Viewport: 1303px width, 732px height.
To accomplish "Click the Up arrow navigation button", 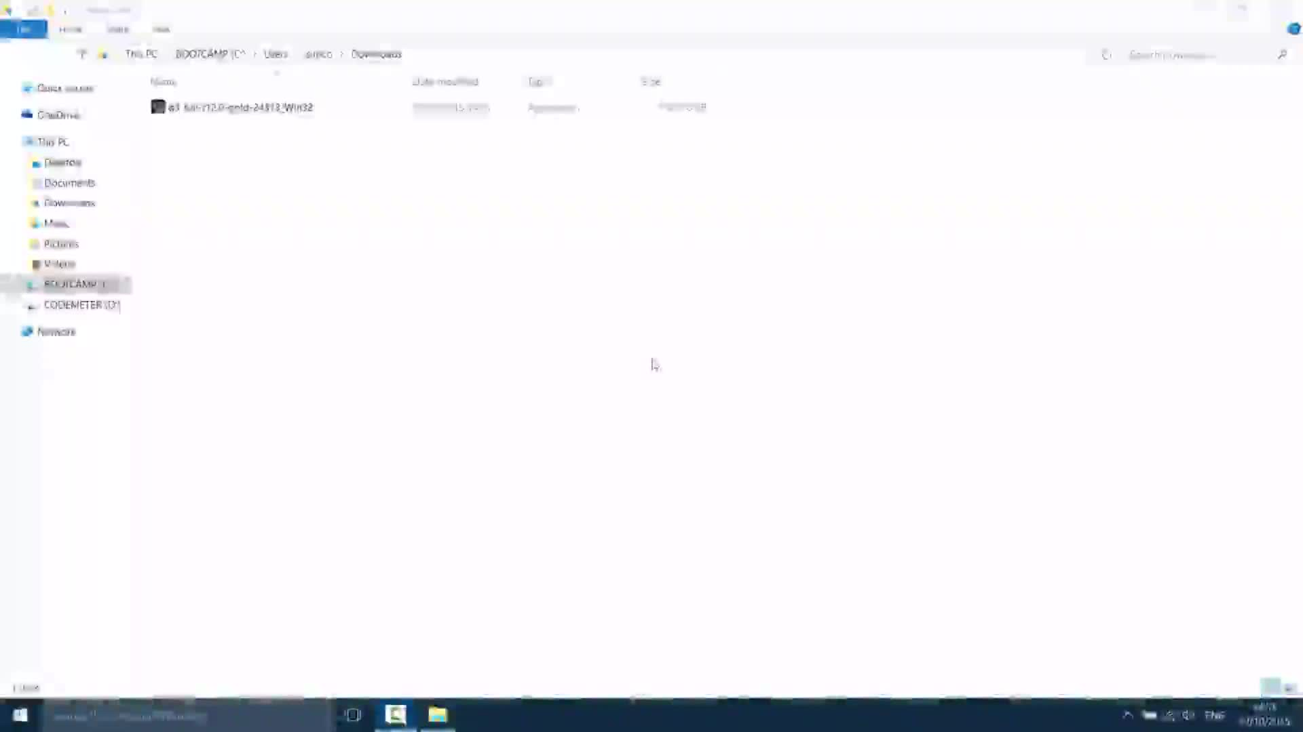I will 82,54.
